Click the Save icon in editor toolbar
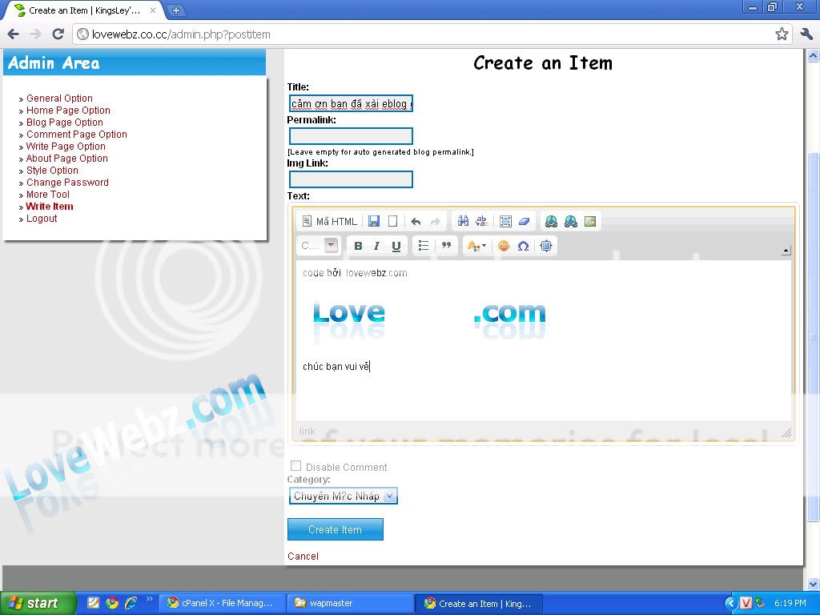Screen dimensions: 820x615 374,222
